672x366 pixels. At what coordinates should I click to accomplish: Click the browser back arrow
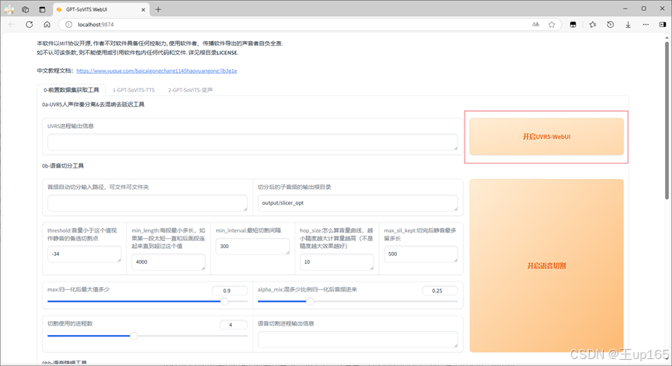coord(12,24)
